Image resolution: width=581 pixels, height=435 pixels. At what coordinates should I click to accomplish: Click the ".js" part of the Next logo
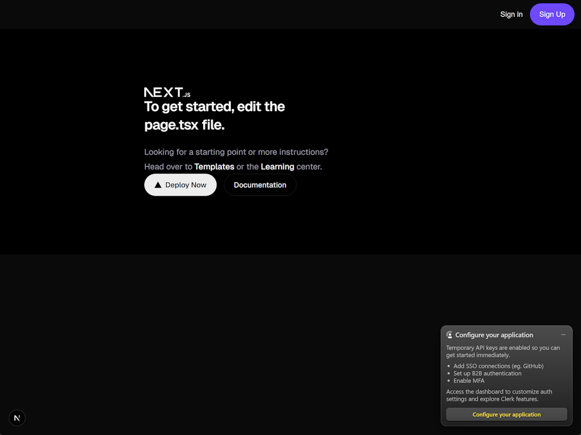(187, 94)
